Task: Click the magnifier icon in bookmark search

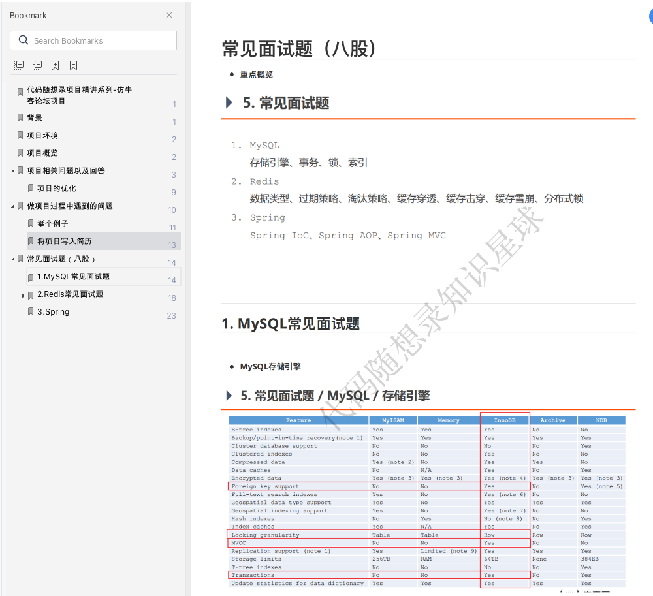Action: pos(24,40)
